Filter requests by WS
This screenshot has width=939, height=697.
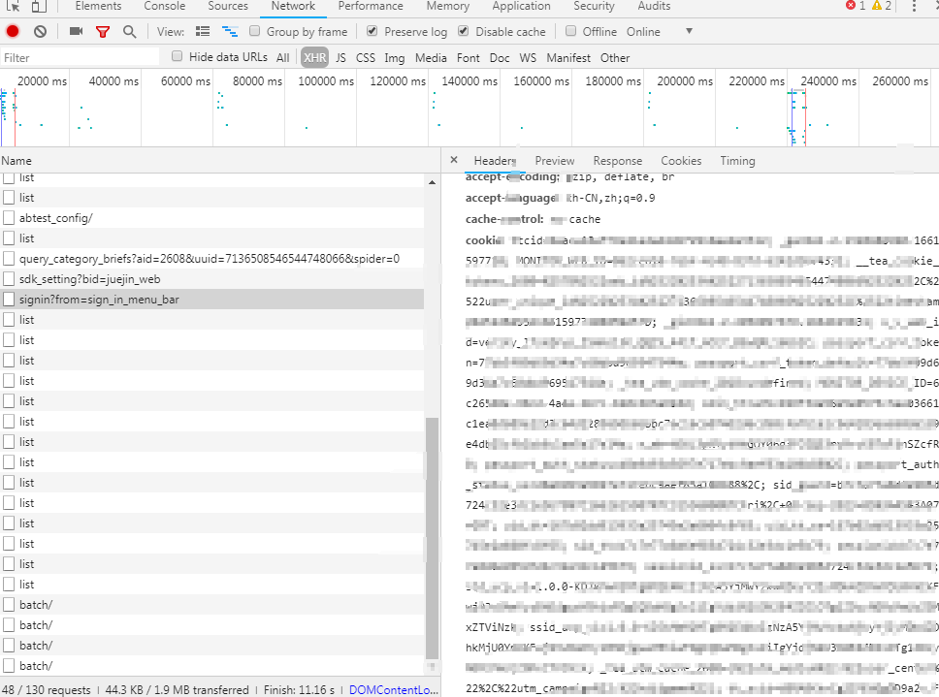(528, 57)
